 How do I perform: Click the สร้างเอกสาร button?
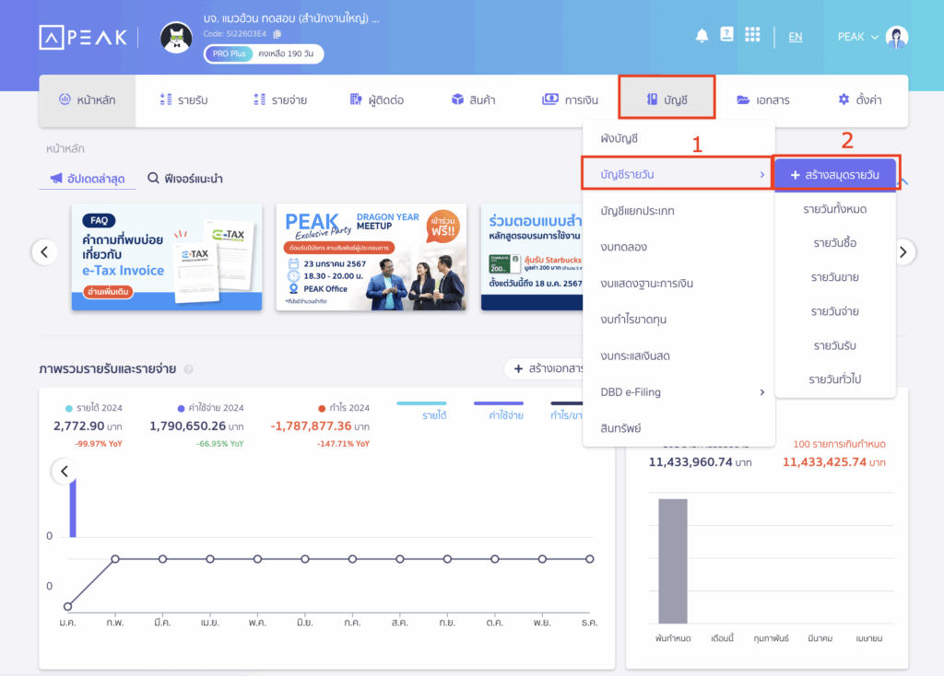548,368
